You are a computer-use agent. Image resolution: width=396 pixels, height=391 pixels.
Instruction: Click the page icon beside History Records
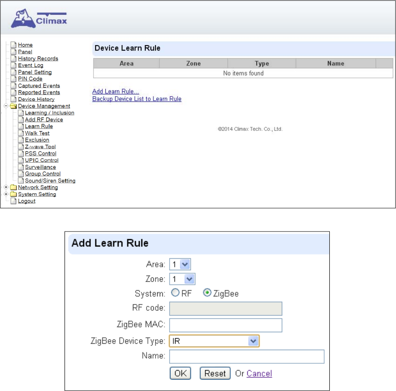click(x=14, y=58)
